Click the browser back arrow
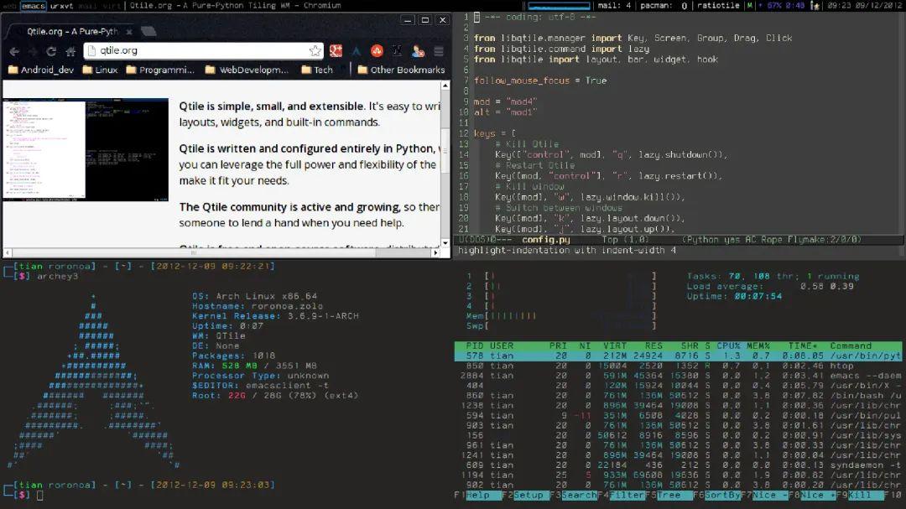This screenshot has height=509, width=906. click(14, 50)
